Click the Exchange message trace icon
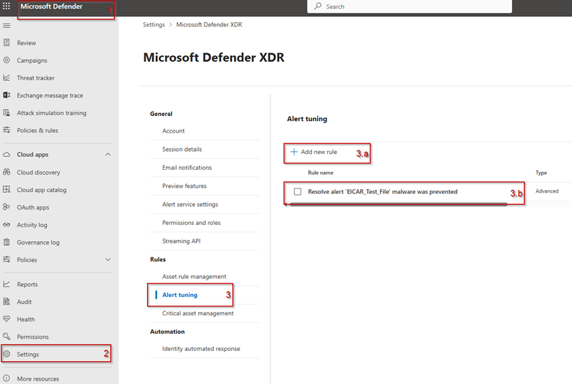Screen dimensions: 572x384 (x=7, y=95)
